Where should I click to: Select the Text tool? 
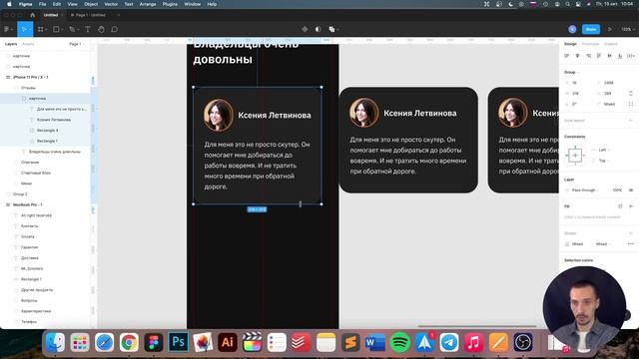pos(88,29)
